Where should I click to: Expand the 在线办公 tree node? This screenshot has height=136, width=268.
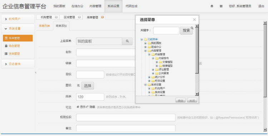(145, 47)
